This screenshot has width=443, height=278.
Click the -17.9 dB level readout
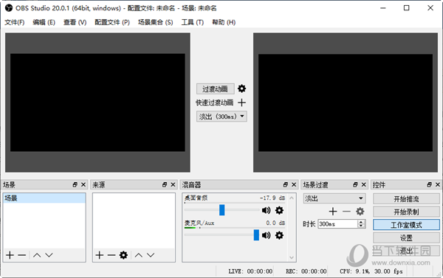tap(272, 198)
